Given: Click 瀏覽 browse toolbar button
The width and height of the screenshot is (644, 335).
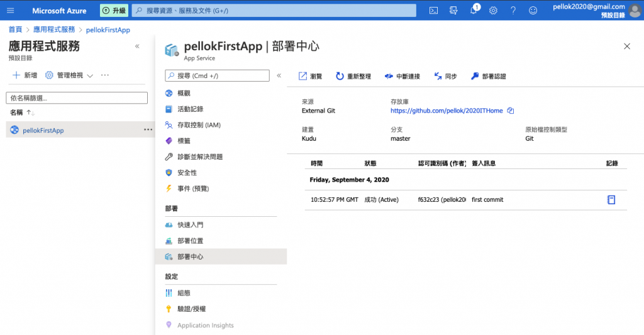Looking at the screenshot, I should point(311,76).
